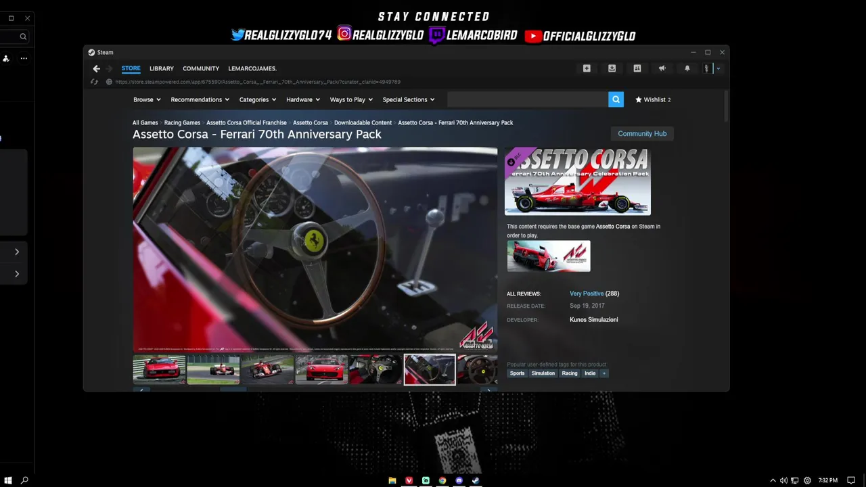Click the Steam page vertical scrollbar
This screenshot has height=487, width=866.
[726, 106]
